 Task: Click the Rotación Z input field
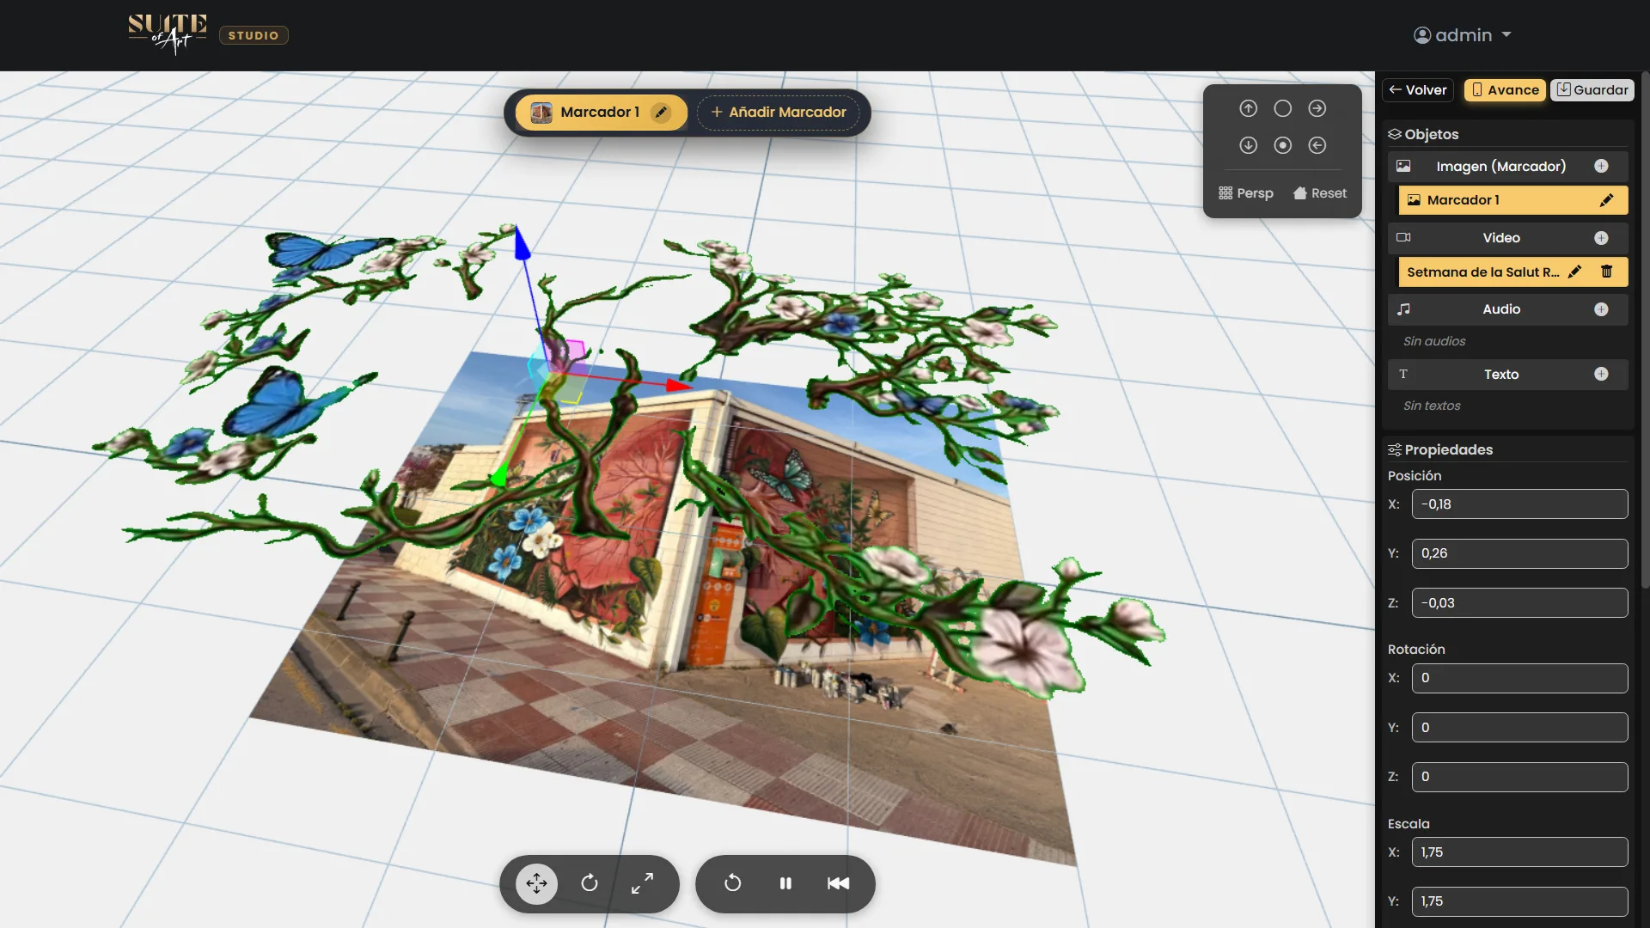1519,777
